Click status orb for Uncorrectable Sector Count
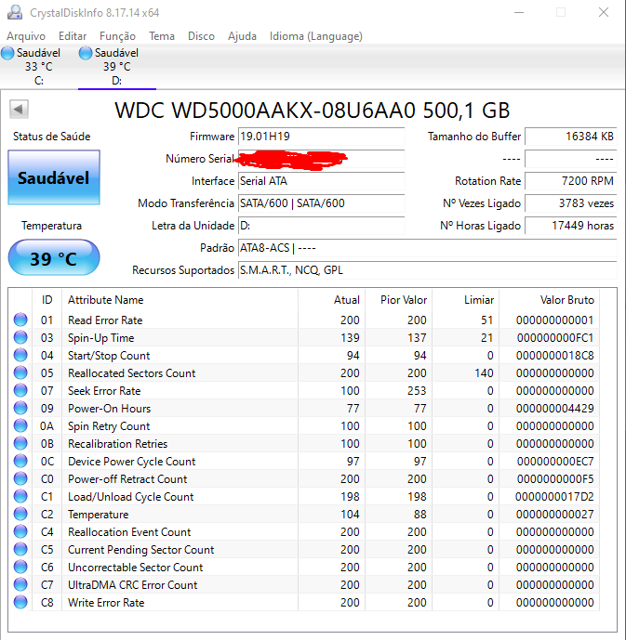626x640 pixels. click(20, 567)
